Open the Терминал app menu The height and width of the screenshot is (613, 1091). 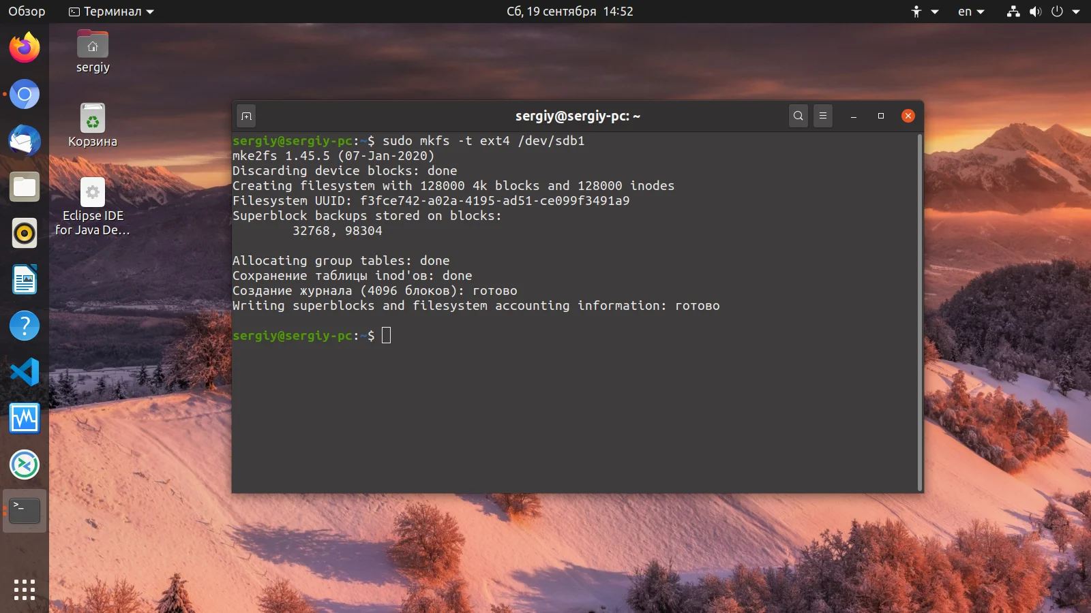pyautogui.click(x=112, y=12)
